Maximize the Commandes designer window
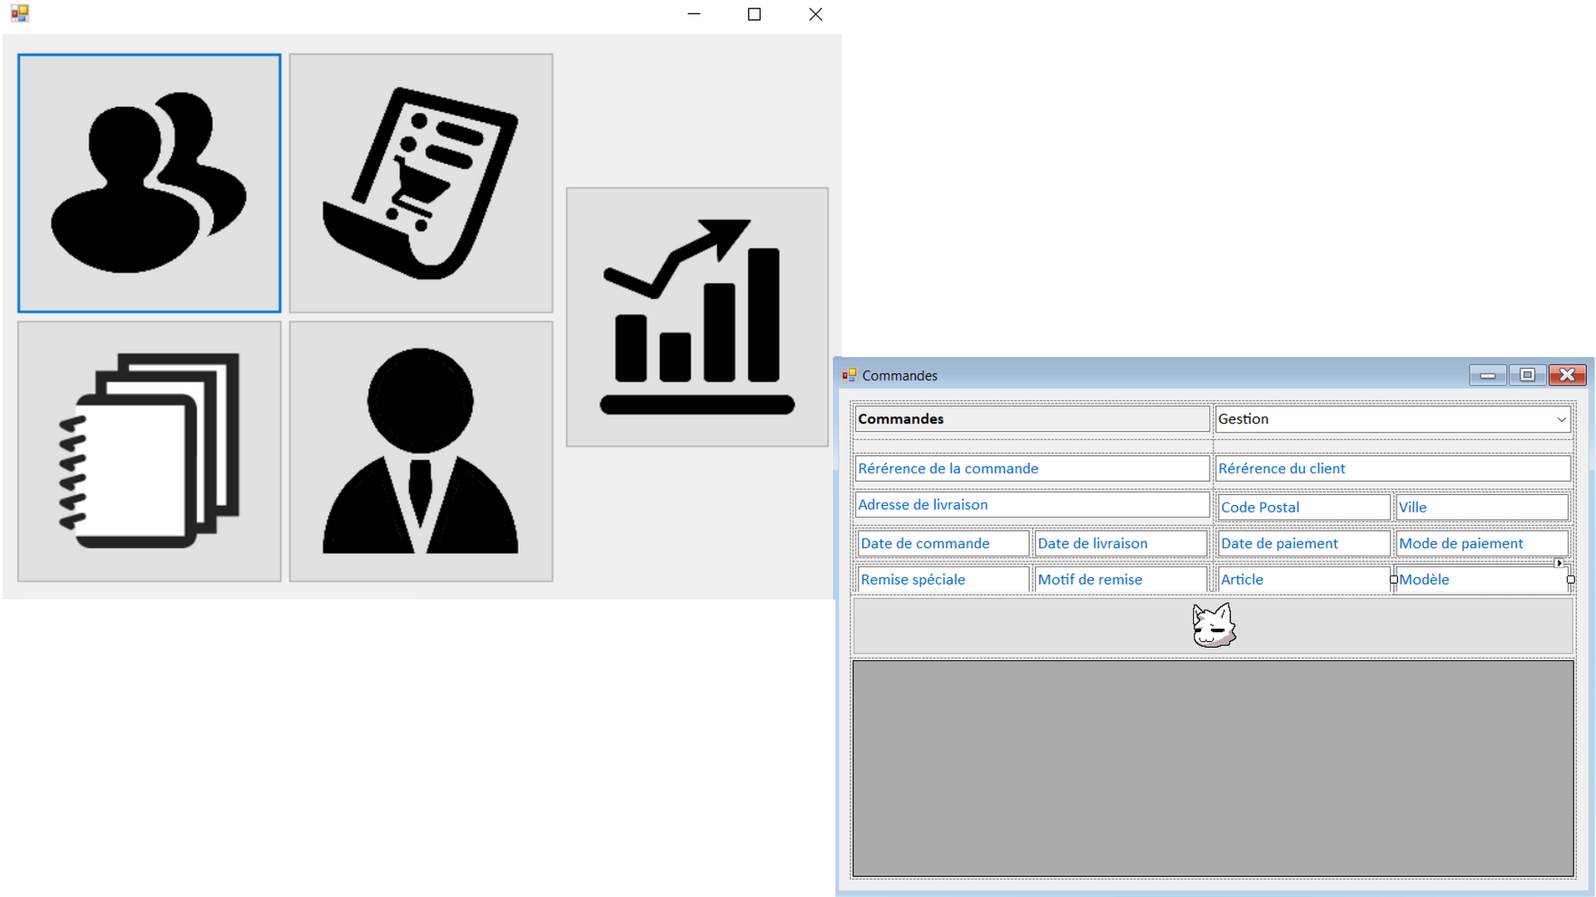 click(x=1527, y=375)
